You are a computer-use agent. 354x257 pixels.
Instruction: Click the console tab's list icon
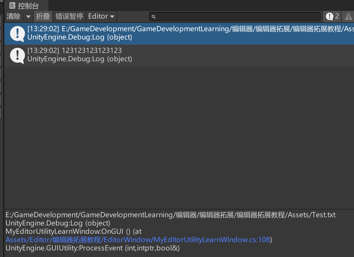(12, 5)
